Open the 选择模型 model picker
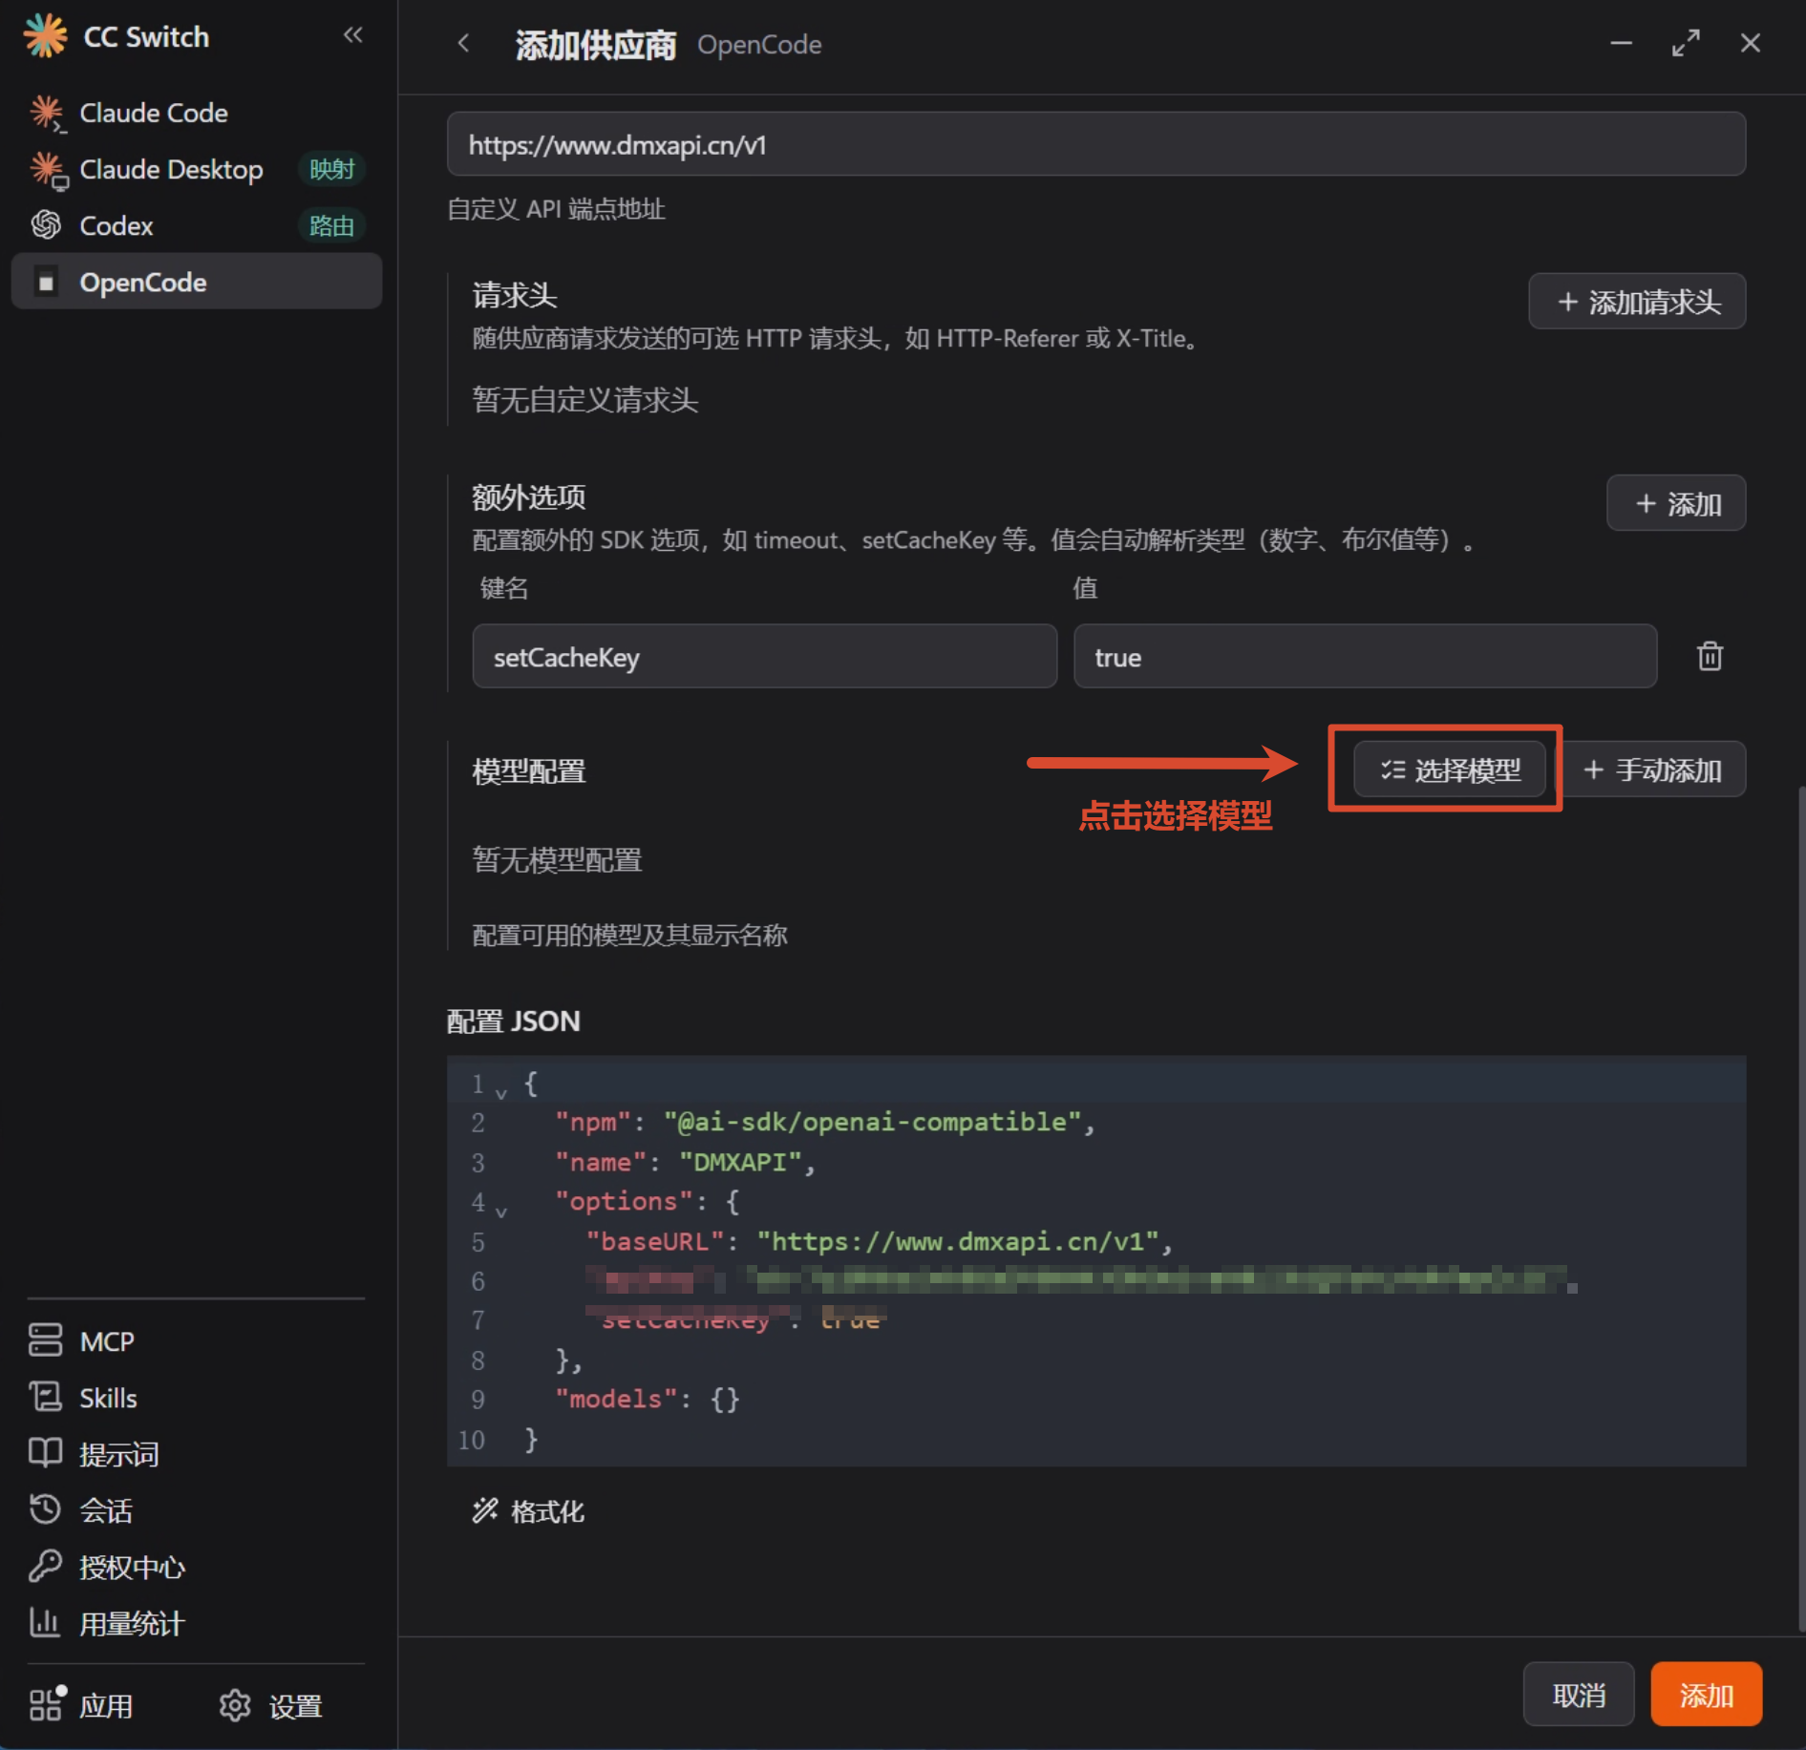Image resolution: width=1806 pixels, height=1750 pixels. pos(1449,770)
